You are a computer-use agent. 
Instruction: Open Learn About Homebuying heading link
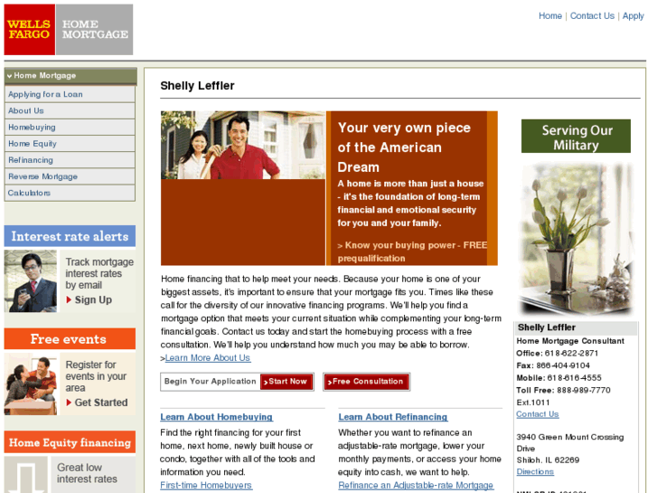click(217, 417)
